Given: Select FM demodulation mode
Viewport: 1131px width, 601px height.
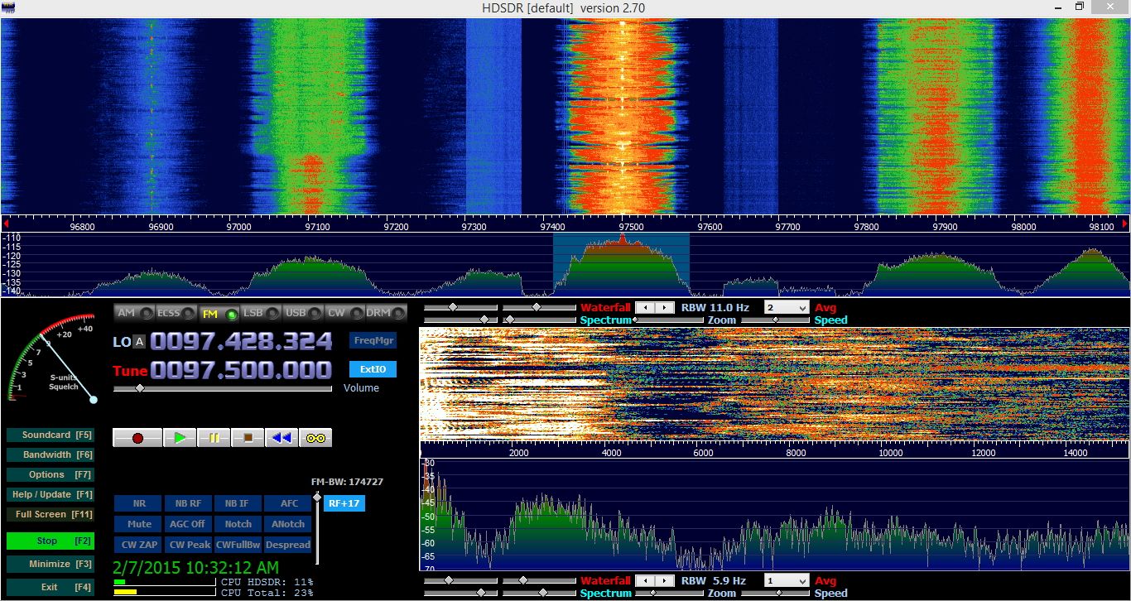Looking at the screenshot, I should pyautogui.click(x=219, y=313).
